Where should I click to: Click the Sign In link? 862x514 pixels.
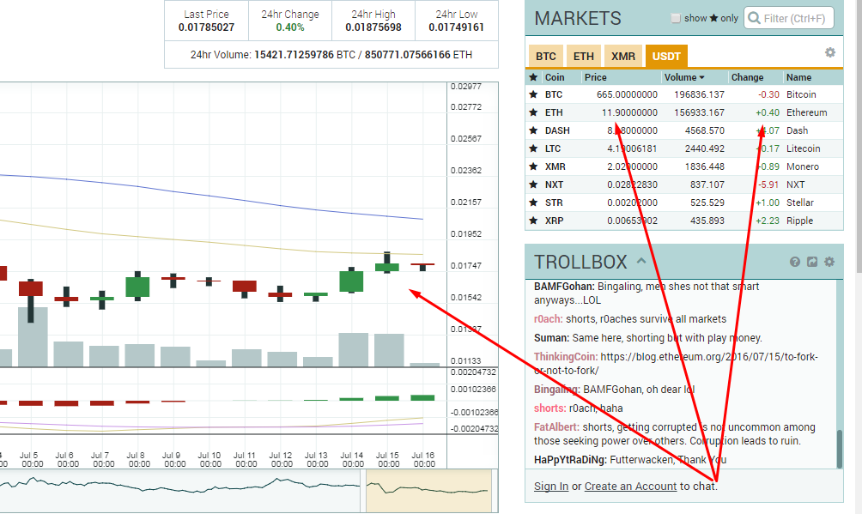pos(550,487)
